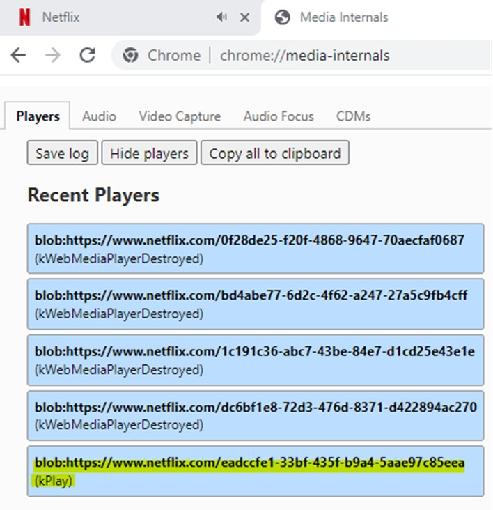
Task: Open the Players tab
Action: click(38, 116)
